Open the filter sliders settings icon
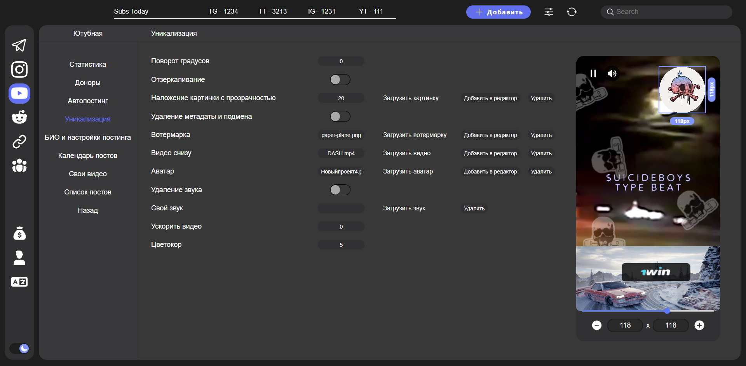The image size is (746, 366). (x=549, y=12)
